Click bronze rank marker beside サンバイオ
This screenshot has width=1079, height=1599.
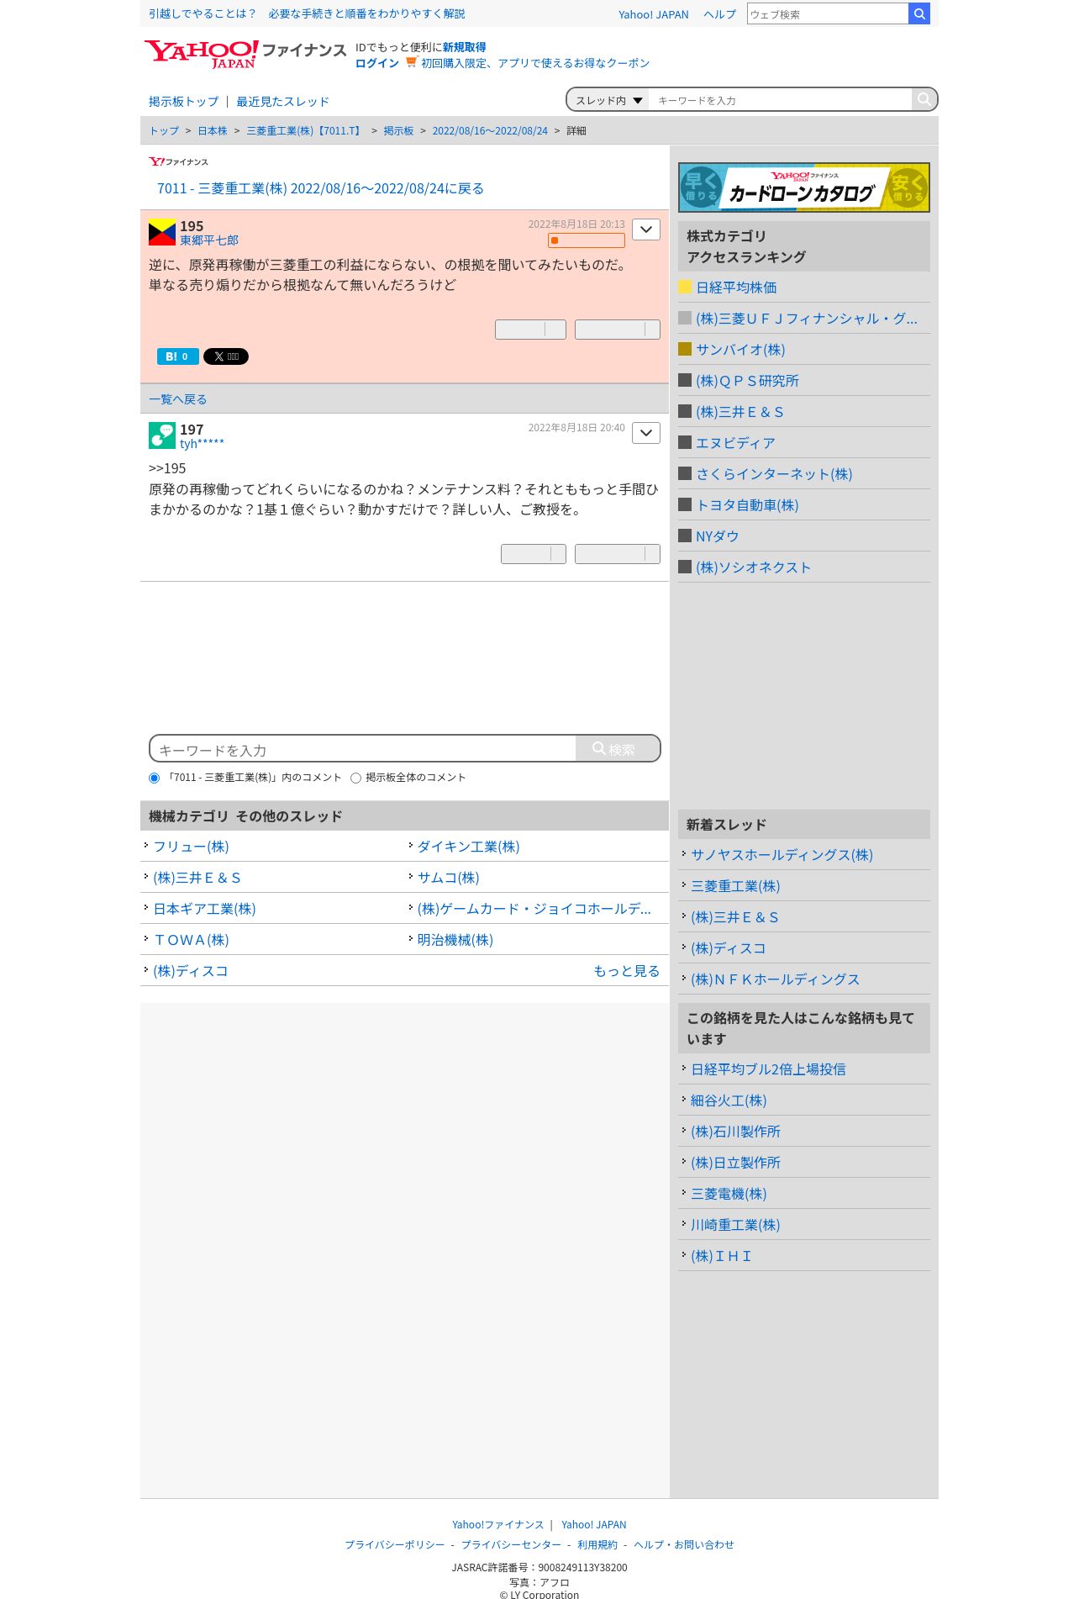click(685, 349)
